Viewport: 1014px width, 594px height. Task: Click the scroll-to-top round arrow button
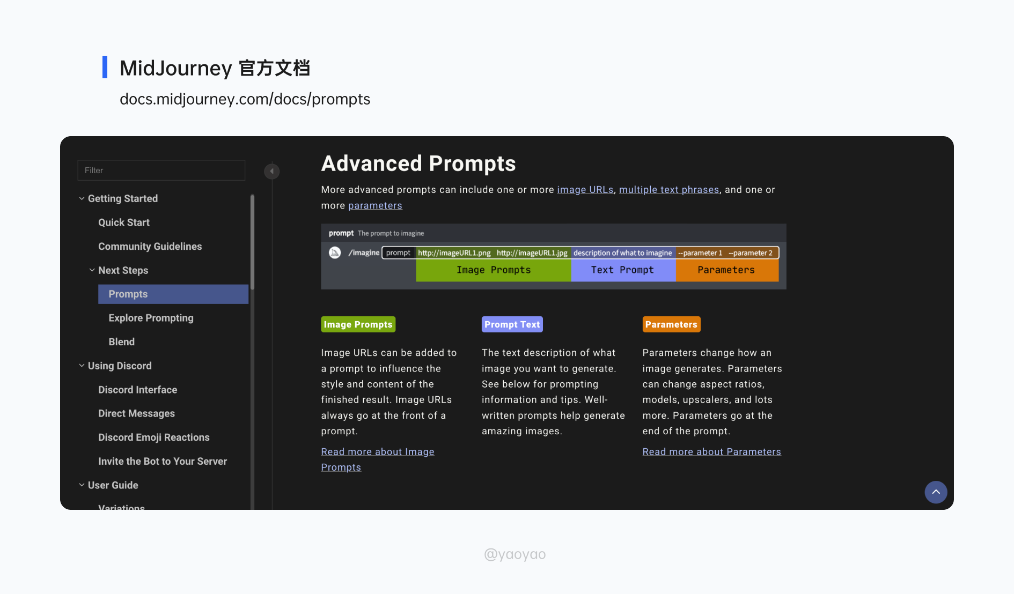[x=936, y=492]
